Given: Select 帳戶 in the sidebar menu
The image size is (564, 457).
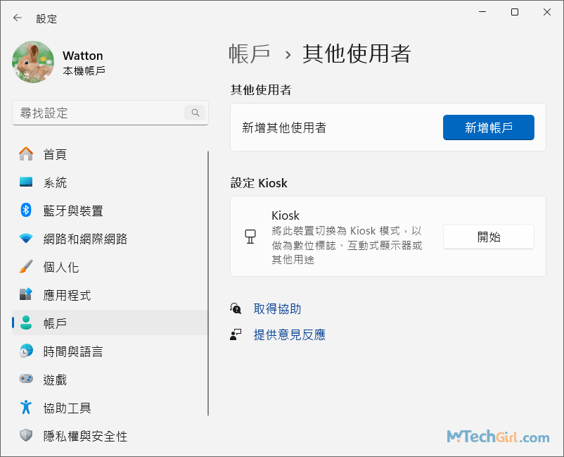Looking at the screenshot, I should pyautogui.click(x=55, y=323).
